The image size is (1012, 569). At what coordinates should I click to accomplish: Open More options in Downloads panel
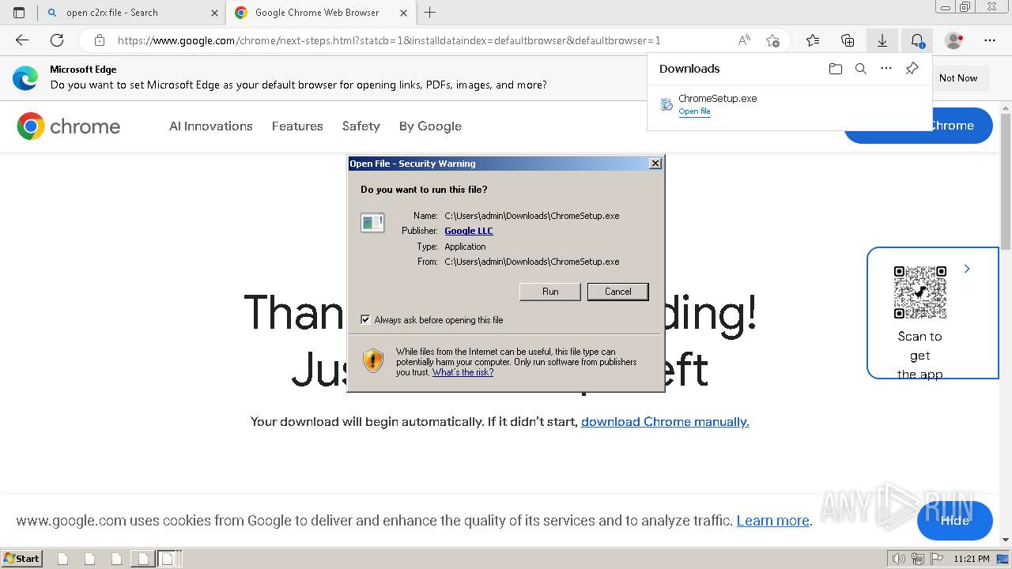tap(886, 69)
